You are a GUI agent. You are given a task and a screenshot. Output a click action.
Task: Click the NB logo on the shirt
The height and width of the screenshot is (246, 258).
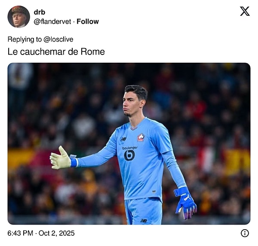(x=123, y=139)
